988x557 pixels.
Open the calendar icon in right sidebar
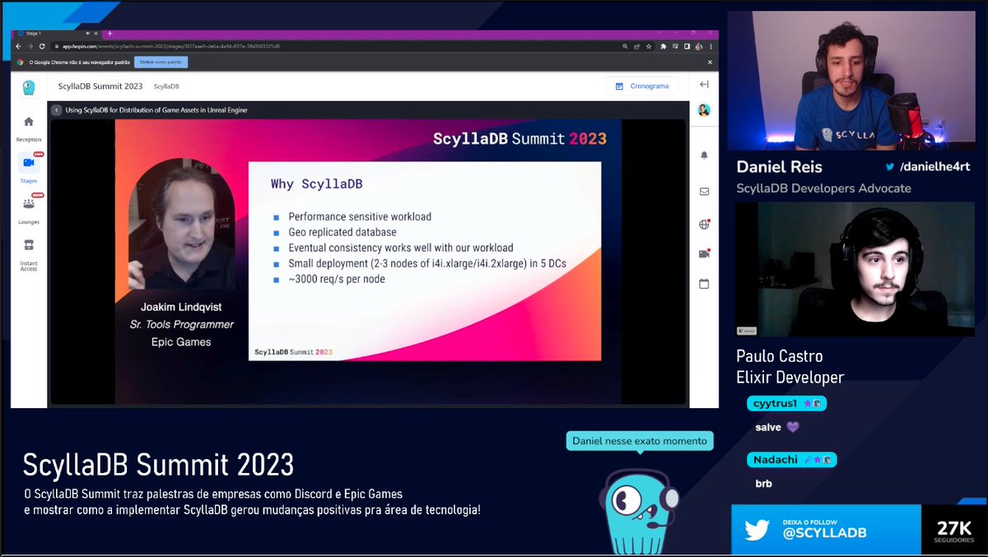[x=704, y=283]
